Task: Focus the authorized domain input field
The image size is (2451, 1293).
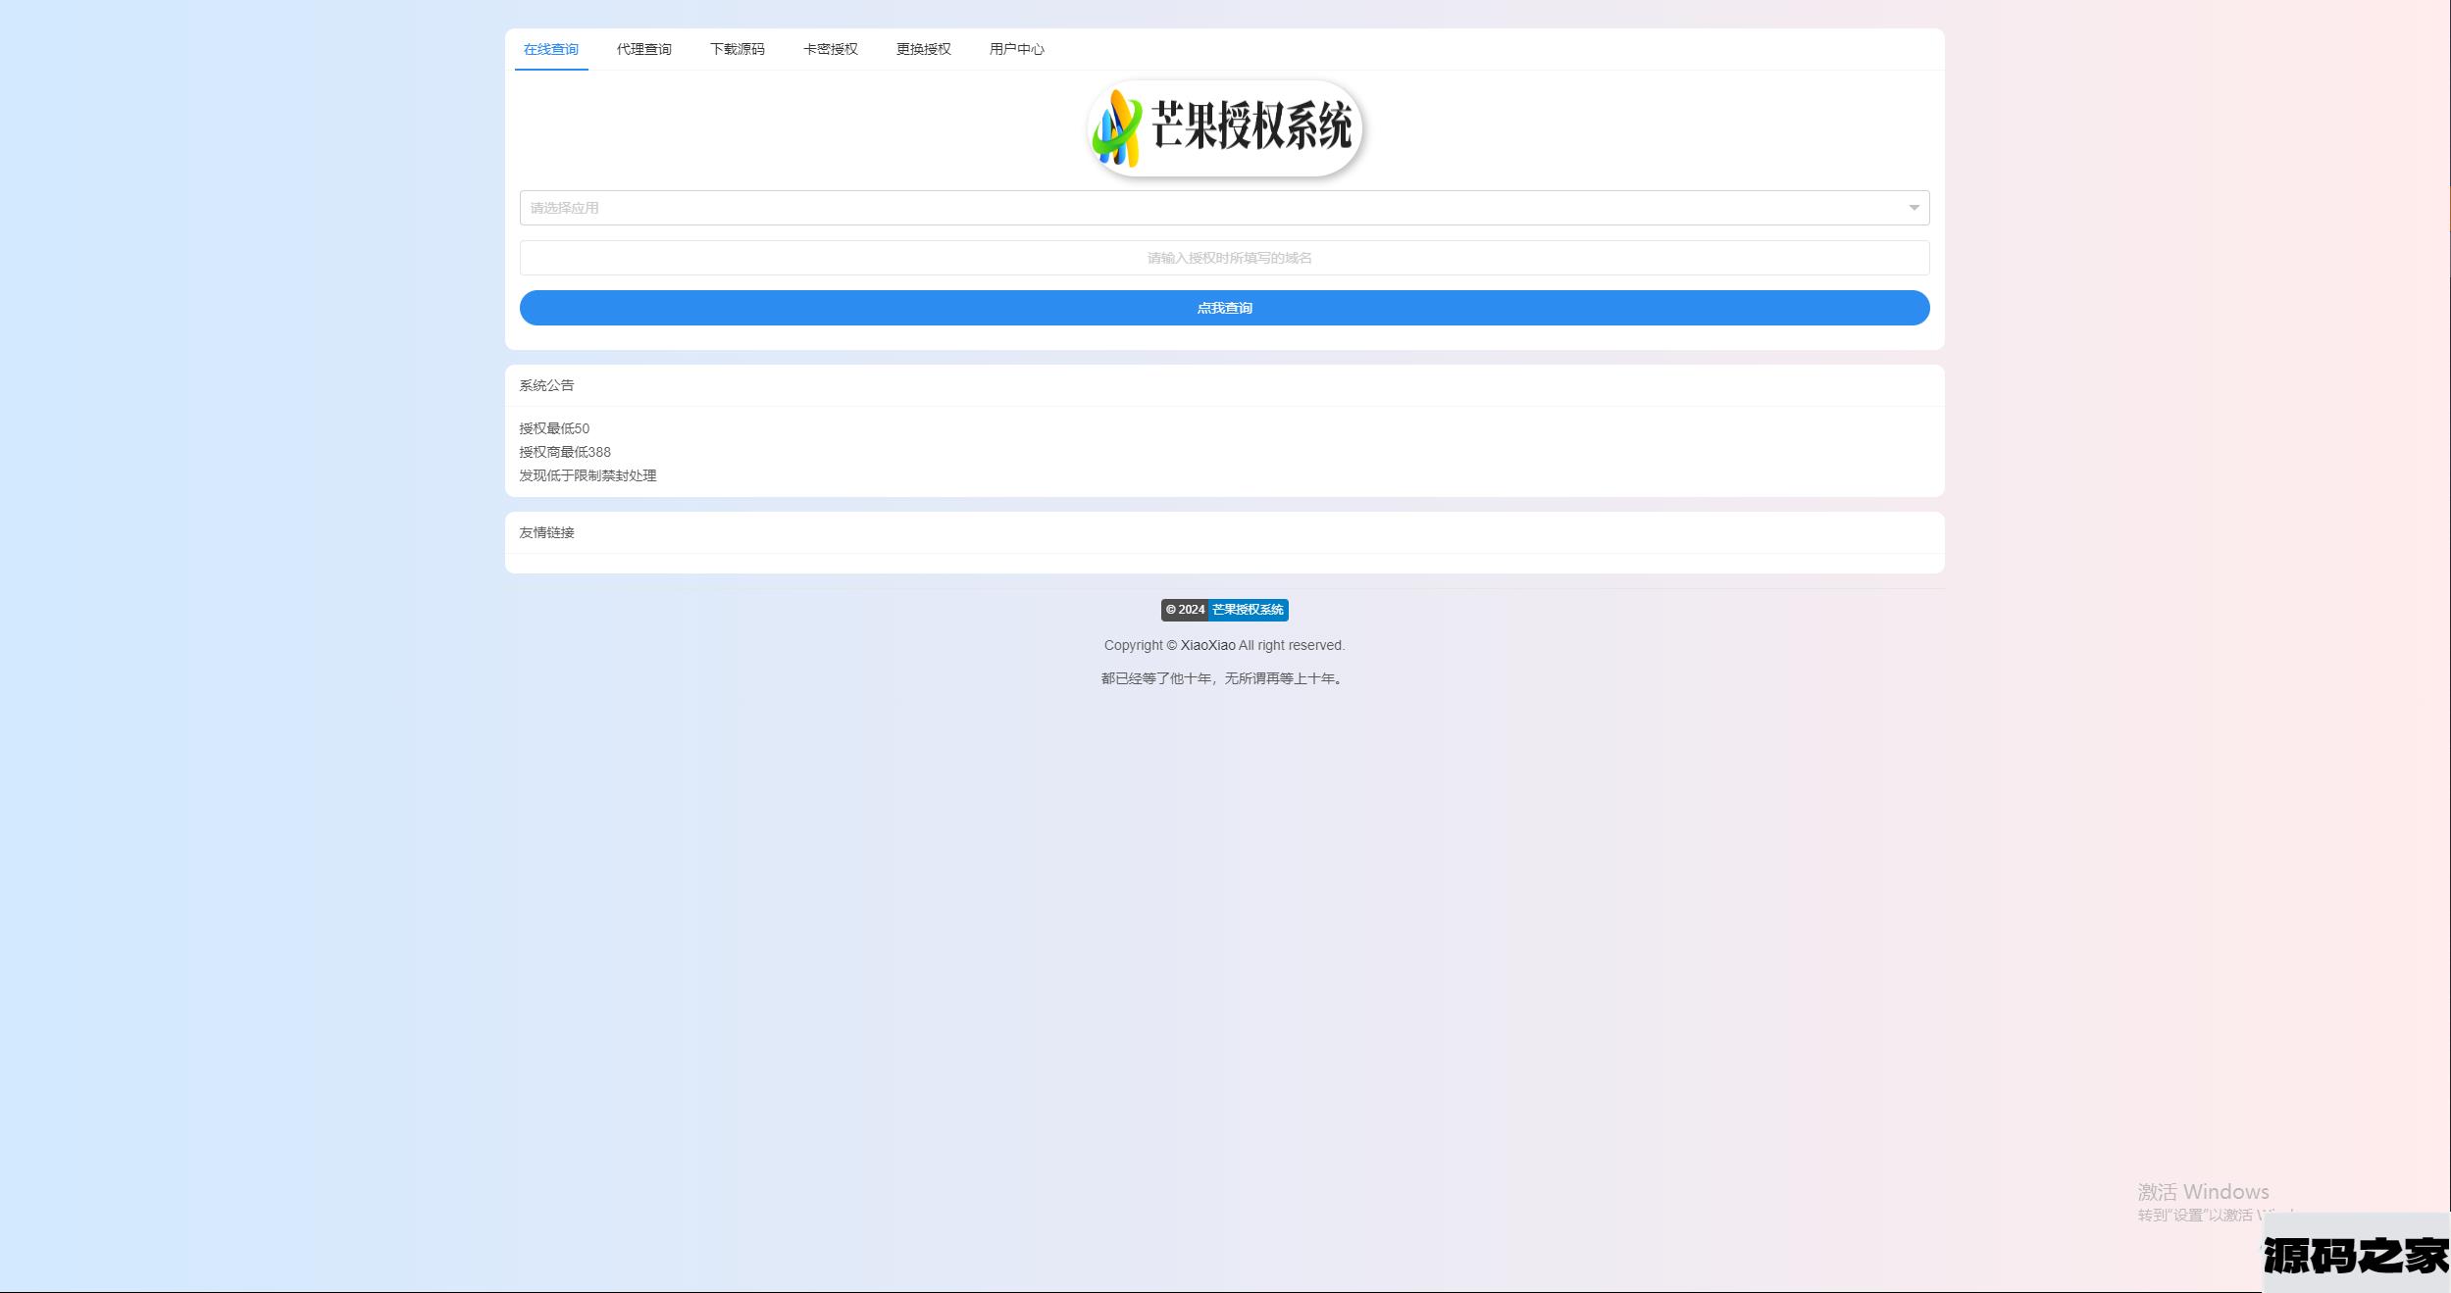Action: coord(1224,258)
